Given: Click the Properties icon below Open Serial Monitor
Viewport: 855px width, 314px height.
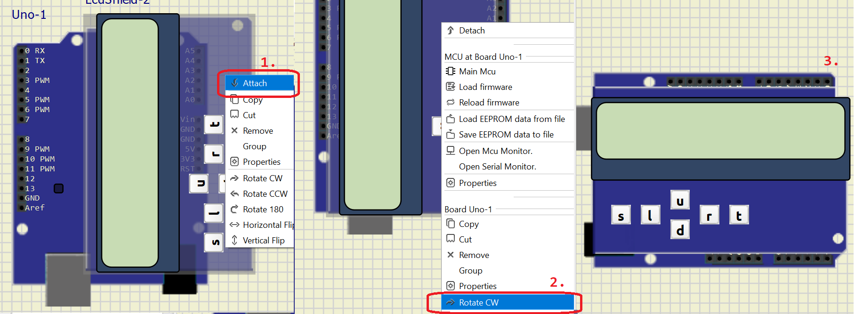Looking at the screenshot, I should coord(451,183).
